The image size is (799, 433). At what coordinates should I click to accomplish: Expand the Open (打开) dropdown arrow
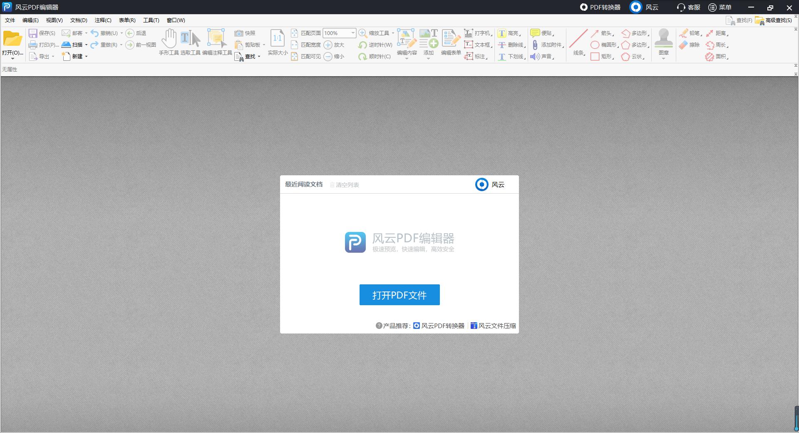click(12, 59)
